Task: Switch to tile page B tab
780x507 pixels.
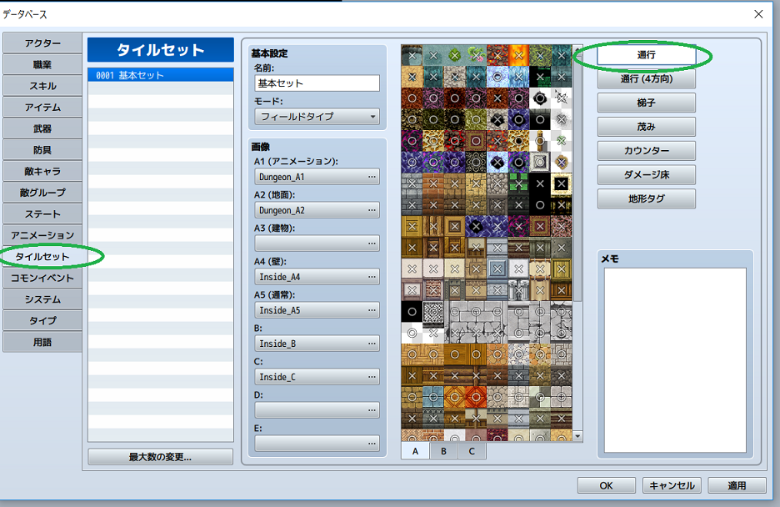Action: [x=443, y=451]
